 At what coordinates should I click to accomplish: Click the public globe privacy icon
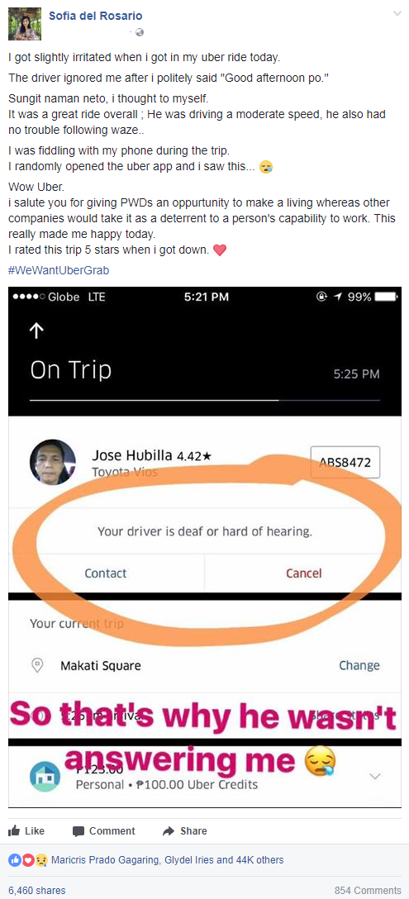tap(140, 32)
